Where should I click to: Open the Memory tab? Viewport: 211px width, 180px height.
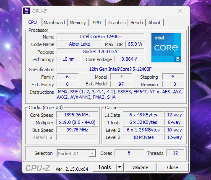78,23
